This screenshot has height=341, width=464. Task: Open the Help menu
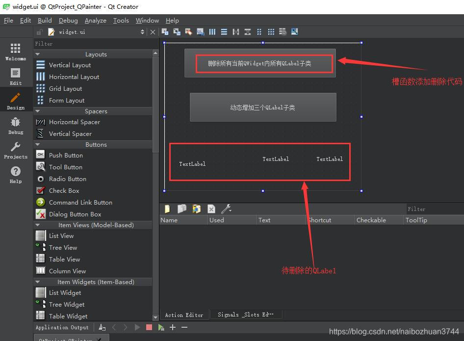coord(172,21)
